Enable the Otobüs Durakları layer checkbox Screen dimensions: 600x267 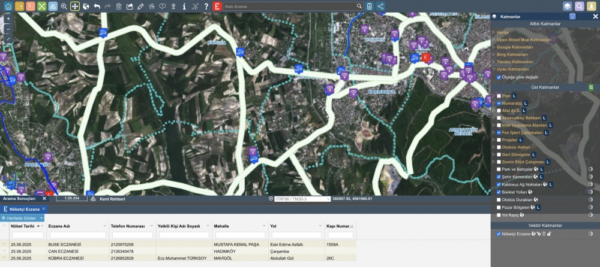(499, 199)
